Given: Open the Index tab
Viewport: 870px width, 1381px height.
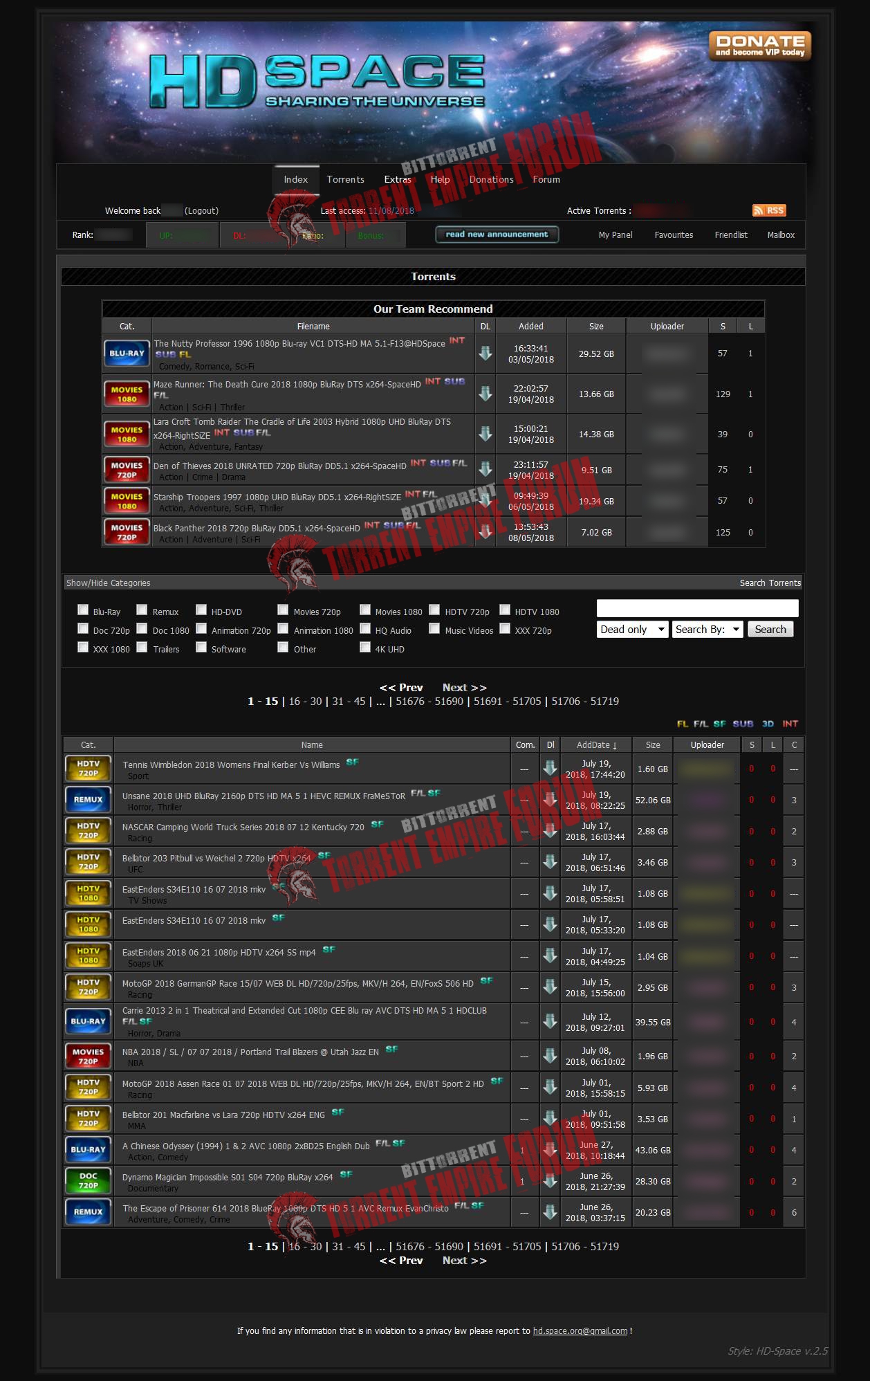Looking at the screenshot, I should point(296,179).
